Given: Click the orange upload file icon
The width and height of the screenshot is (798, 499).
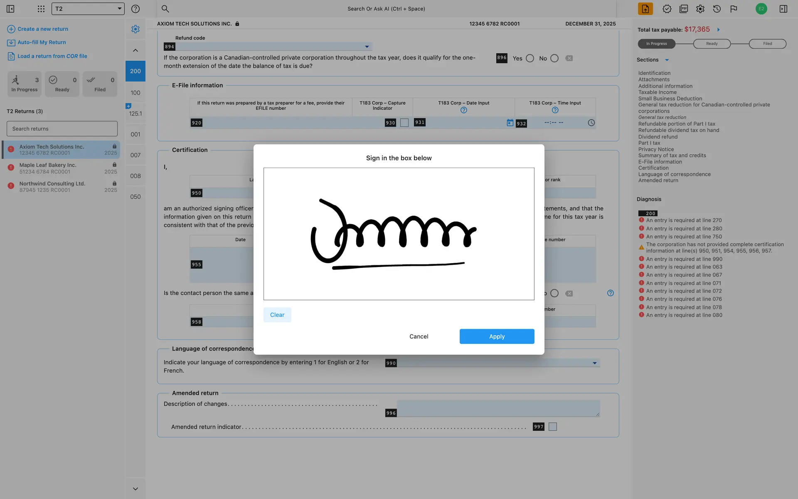Looking at the screenshot, I should pos(645,9).
